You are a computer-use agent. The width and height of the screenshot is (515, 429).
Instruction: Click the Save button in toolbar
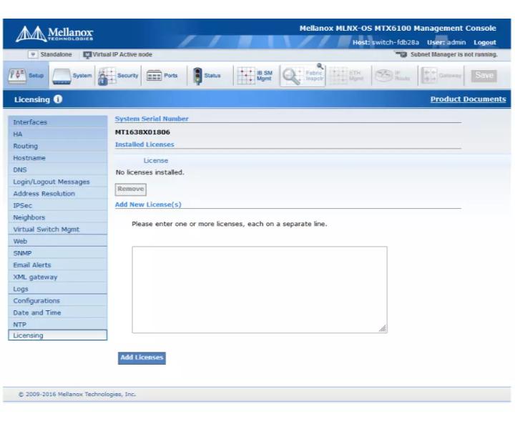pyautogui.click(x=484, y=76)
